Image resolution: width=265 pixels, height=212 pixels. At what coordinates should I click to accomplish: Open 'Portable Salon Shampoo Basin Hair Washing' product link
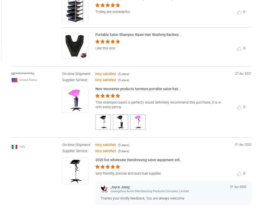[x=138, y=35]
